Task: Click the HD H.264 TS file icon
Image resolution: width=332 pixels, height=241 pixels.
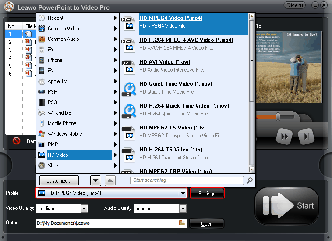Action: (128, 155)
